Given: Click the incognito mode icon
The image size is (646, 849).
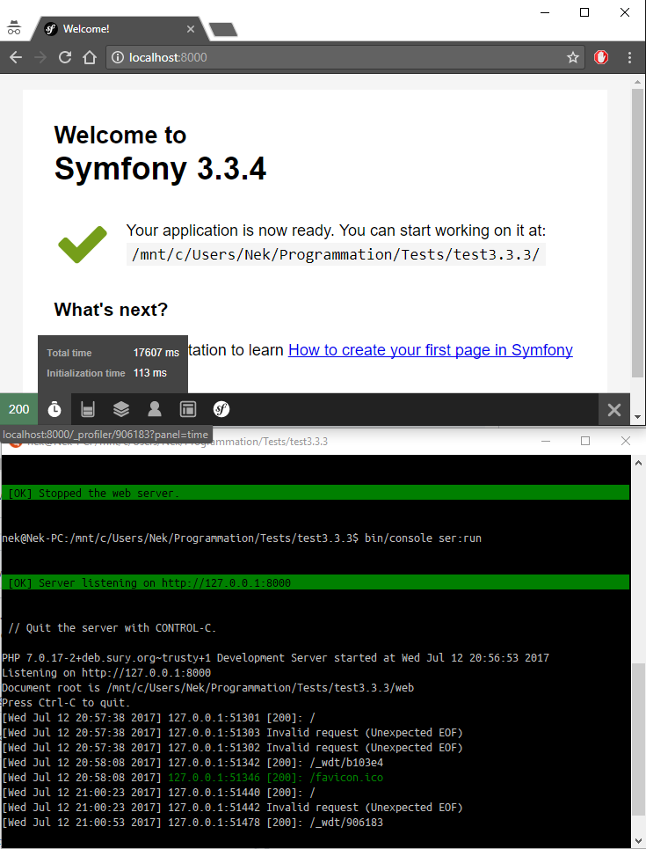Looking at the screenshot, I should pos(14,28).
